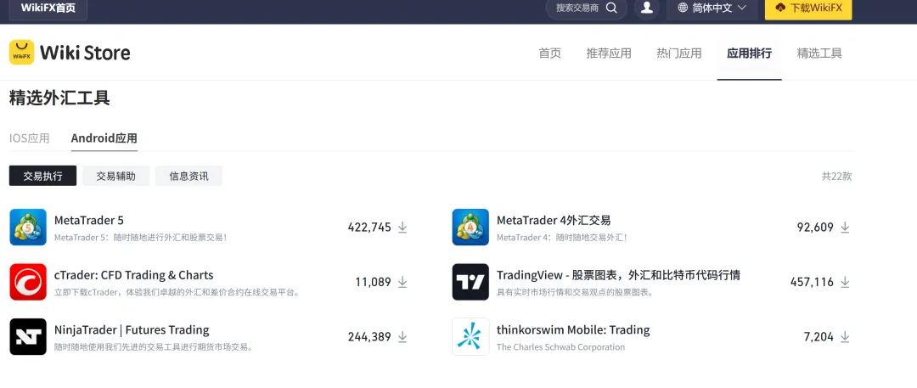Open the 热门应用 nav item
This screenshot has width=917, height=388.
(679, 53)
